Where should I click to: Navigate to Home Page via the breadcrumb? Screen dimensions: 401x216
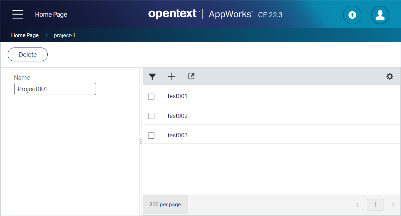pyautogui.click(x=25, y=35)
